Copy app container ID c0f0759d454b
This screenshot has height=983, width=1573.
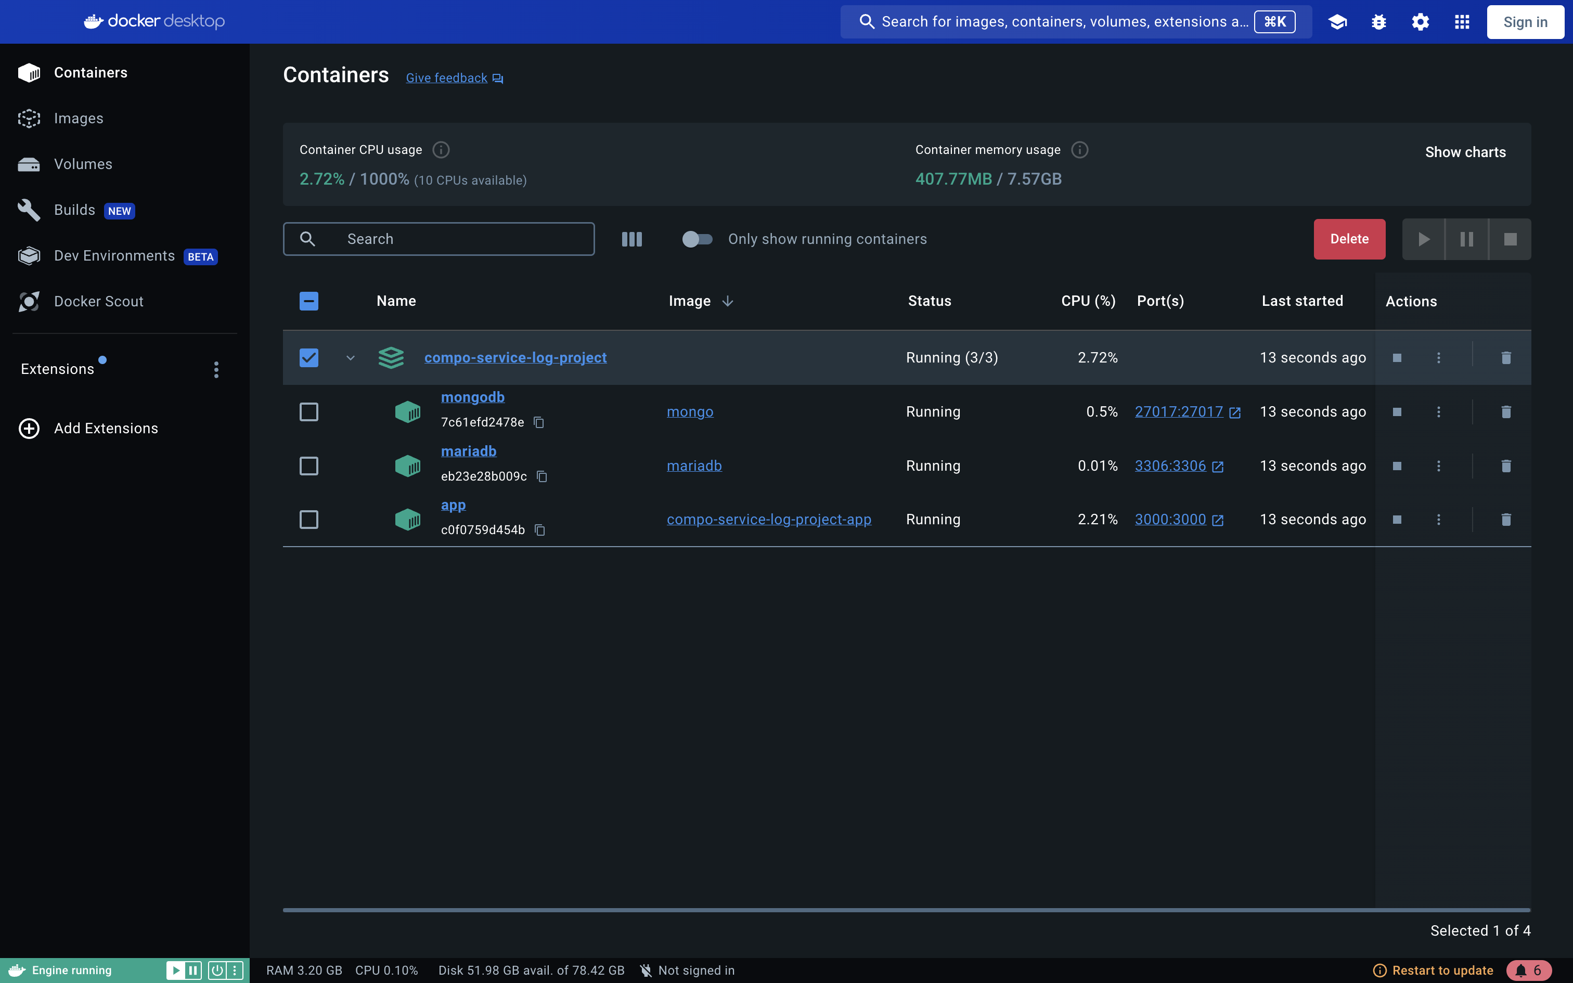coord(539,530)
